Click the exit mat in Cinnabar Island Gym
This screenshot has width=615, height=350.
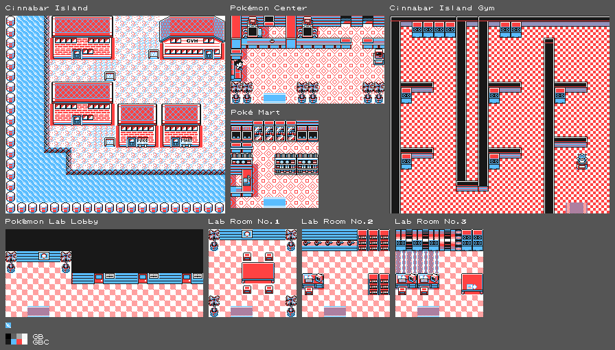click(577, 208)
